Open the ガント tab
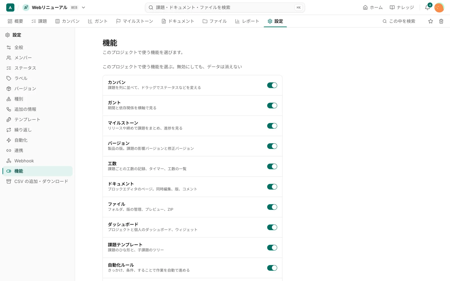The width and height of the screenshot is (450, 281). click(x=98, y=21)
